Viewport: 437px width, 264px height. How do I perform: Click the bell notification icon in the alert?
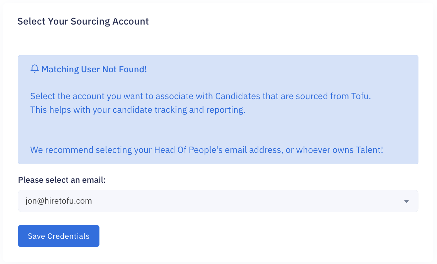[x=34, y=69]
